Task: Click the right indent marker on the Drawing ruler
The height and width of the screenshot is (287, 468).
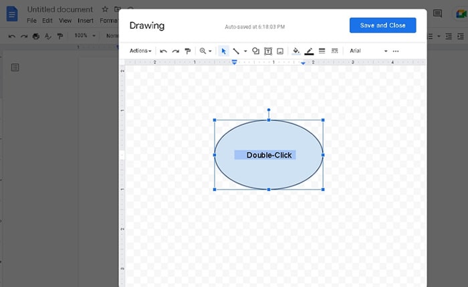Action: 303,63
